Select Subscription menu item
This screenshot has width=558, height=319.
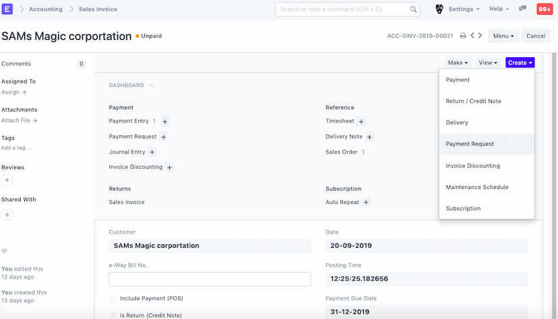tap(487, 209)
